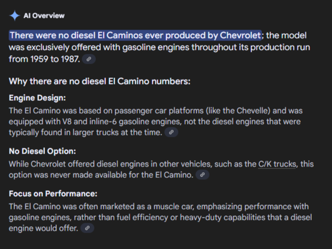This screenshot has height=249, width=332.
Task: Open source link icon after No Diesel Option text
Action: 202,175
